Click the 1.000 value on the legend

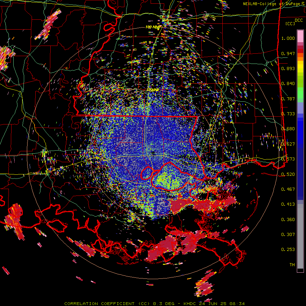click(288, 38)
